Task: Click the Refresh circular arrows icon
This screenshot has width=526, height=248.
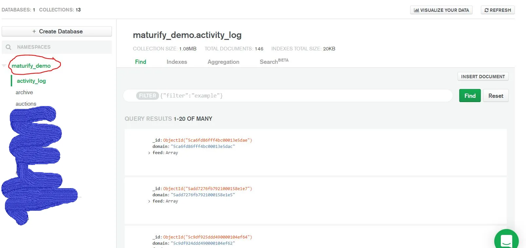Action: coord(486,10)
